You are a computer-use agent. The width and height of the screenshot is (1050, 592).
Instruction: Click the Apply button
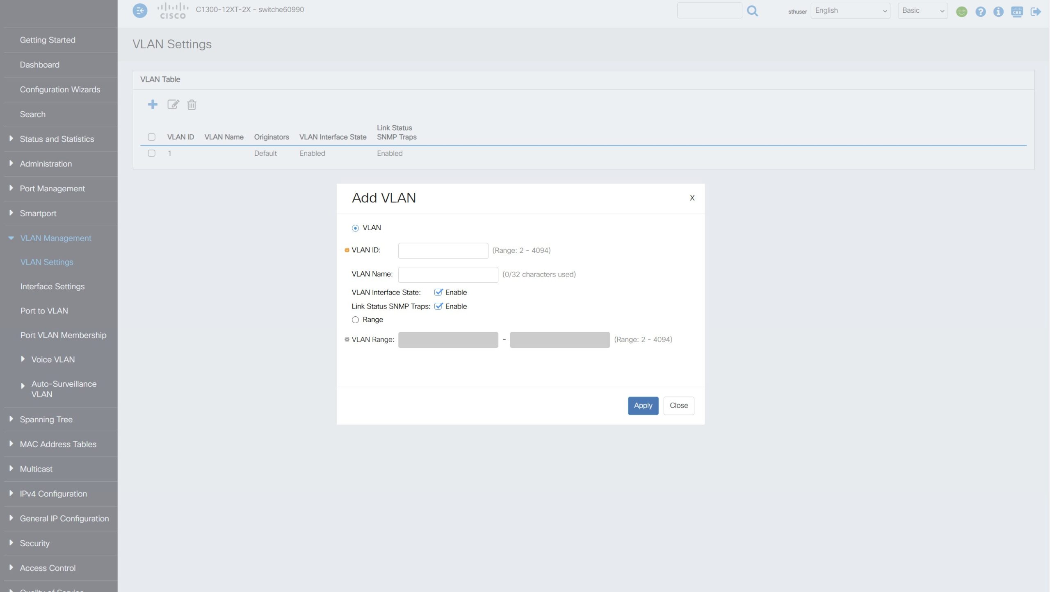click(643, 406)
